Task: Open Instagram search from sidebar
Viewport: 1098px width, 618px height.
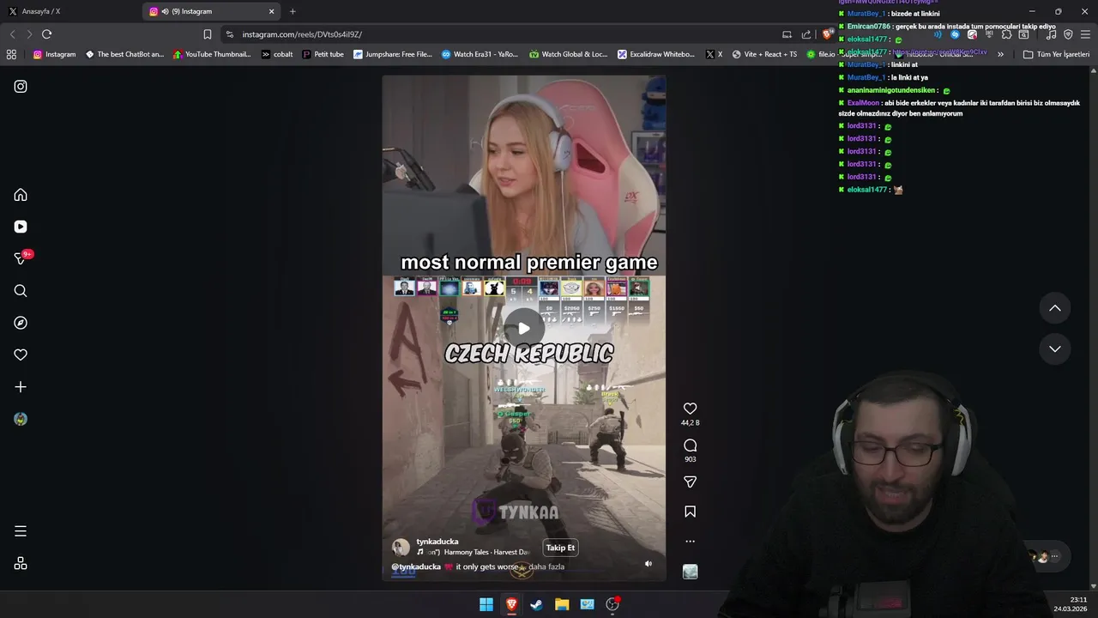Action: (21, 291)
